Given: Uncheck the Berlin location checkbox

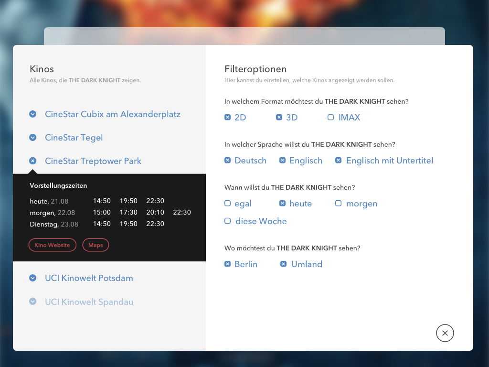Looking at the screenshot, I should point(228,264).
